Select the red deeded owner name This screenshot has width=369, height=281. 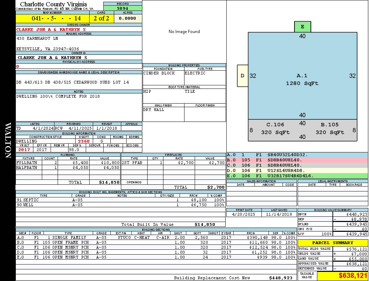click(x=52, y=30)
